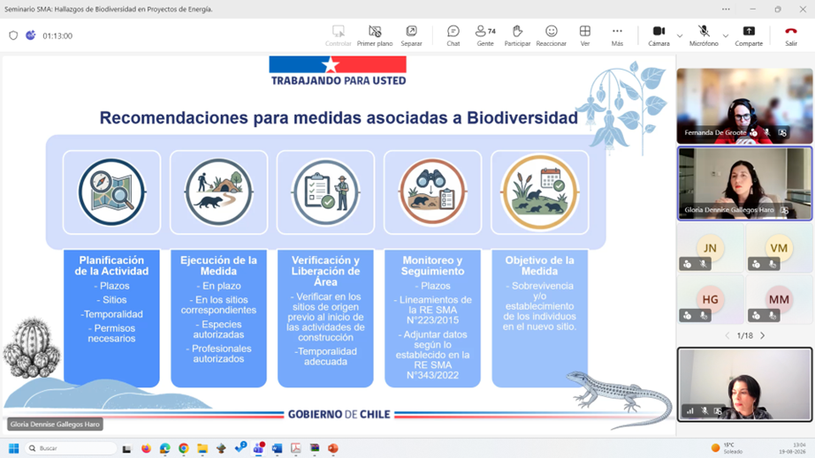This screenshot has width=815, height=458.
Task: Leave the meeting with Salir
Action: pyautogui.click(x=790, y=36)
